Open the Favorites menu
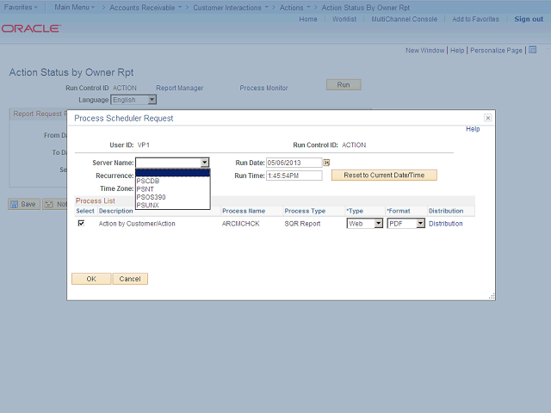551x413 pixels. [21, 8]
